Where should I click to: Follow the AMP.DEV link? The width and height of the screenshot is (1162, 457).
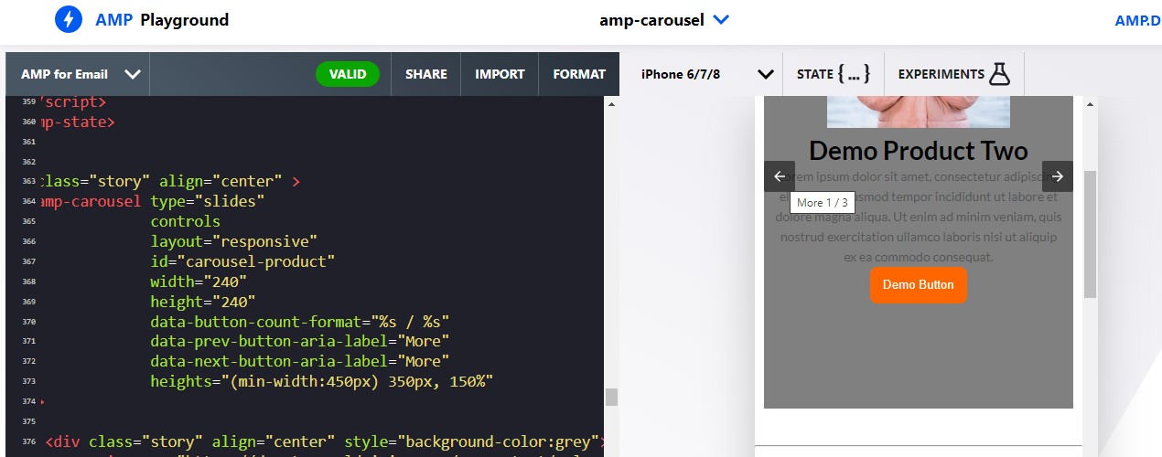point(1137,20)
